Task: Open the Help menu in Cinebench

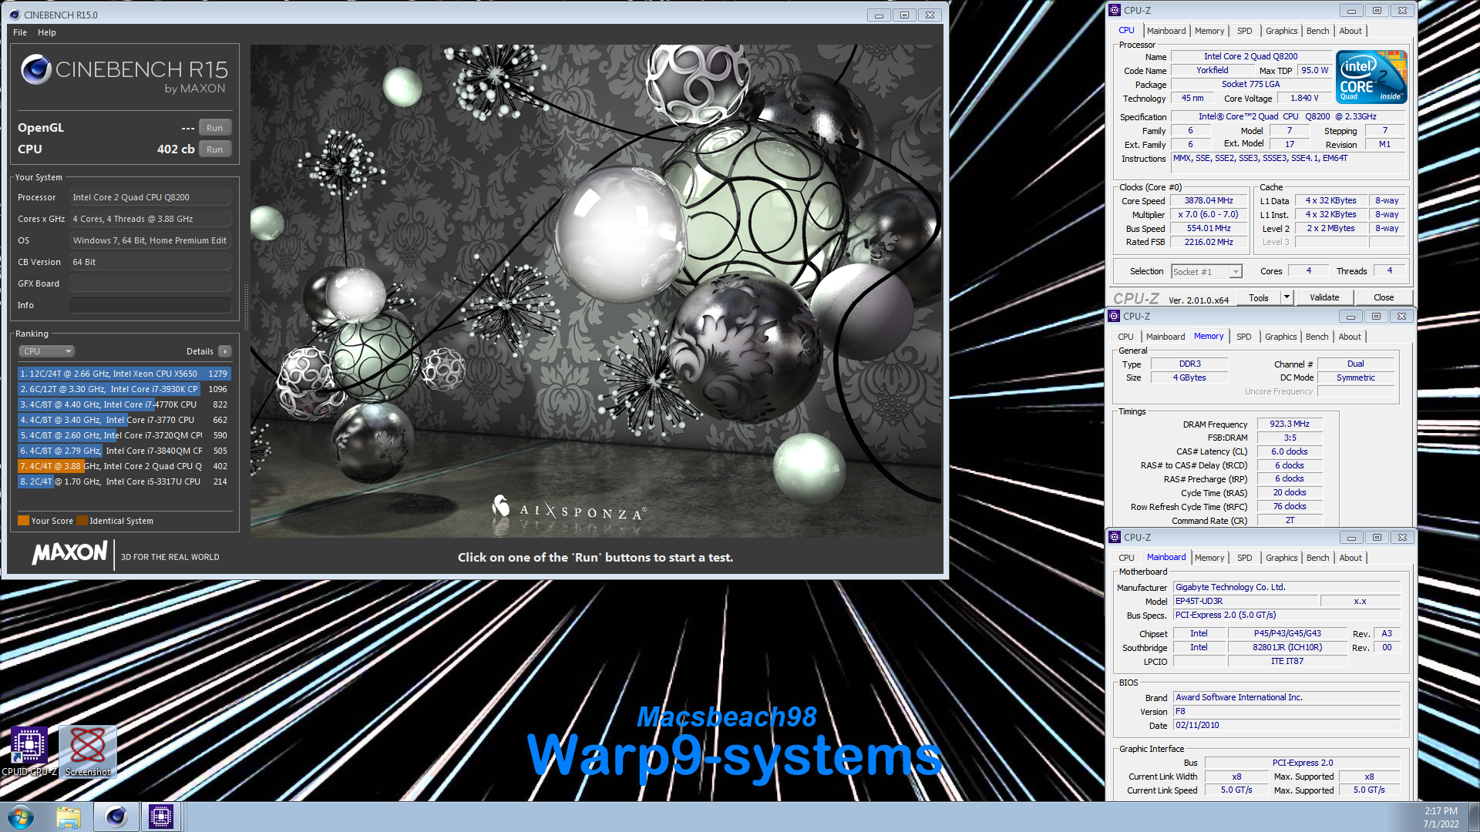Action: [x=47, y=32]
